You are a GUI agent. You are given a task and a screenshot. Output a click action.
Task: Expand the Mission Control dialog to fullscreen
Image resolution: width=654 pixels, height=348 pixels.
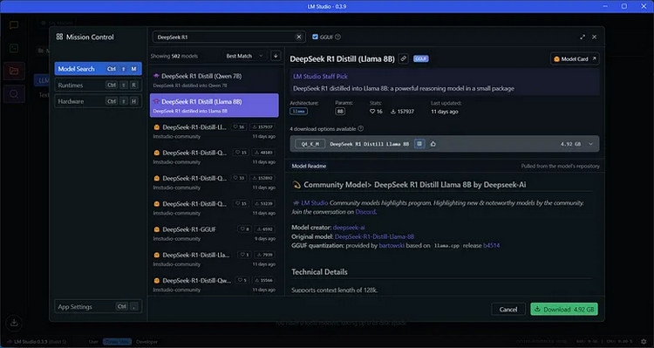(x=582, y=38)
